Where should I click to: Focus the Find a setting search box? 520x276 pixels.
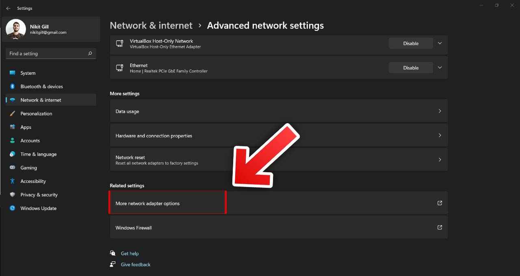[51, 53]
